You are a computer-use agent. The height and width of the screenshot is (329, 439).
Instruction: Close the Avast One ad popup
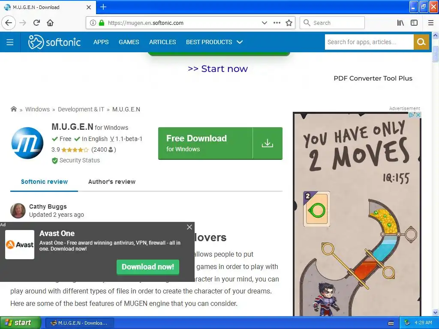point(189,227)
